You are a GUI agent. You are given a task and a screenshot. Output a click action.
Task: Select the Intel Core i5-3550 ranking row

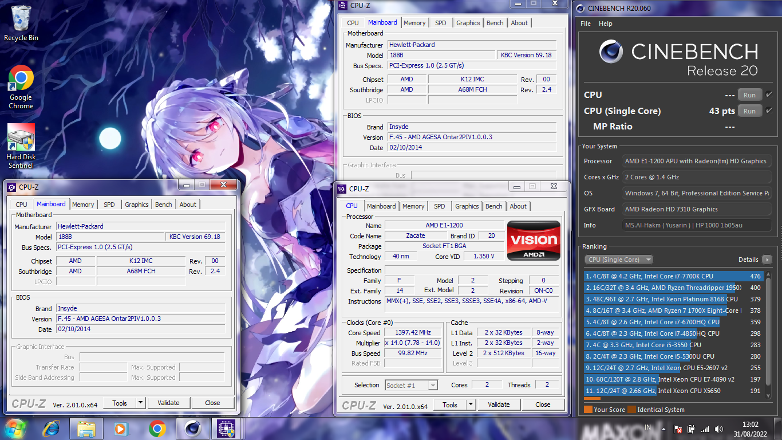tap(673, 345)
